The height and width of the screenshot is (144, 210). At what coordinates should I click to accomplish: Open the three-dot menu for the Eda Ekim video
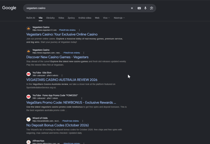(x=62, y=76)
